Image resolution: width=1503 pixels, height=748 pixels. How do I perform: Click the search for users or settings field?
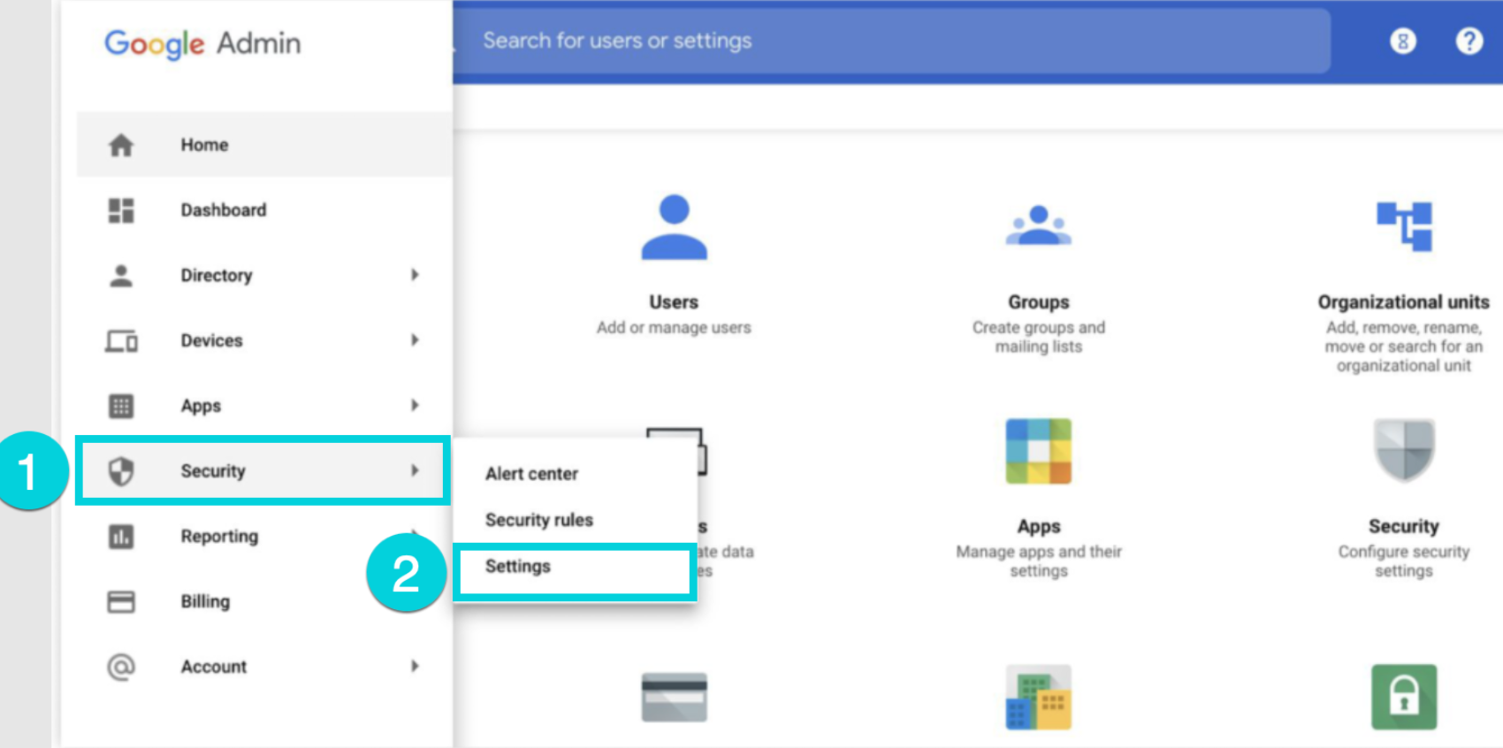tap(893, 41)
